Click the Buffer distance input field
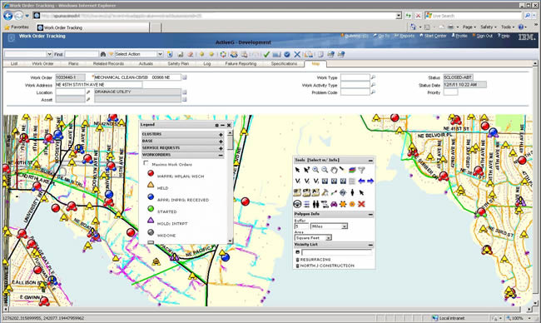Screen dimensions: 541x323 301,226
